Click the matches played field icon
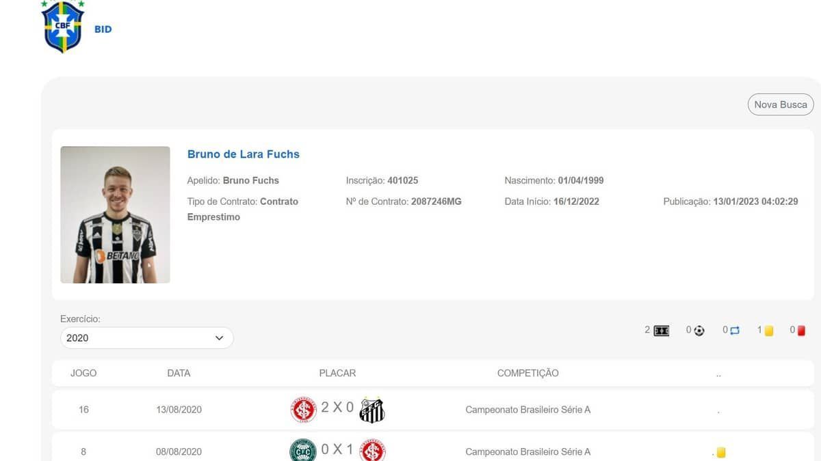Screen dimensions: 821x461 (662, 331)
